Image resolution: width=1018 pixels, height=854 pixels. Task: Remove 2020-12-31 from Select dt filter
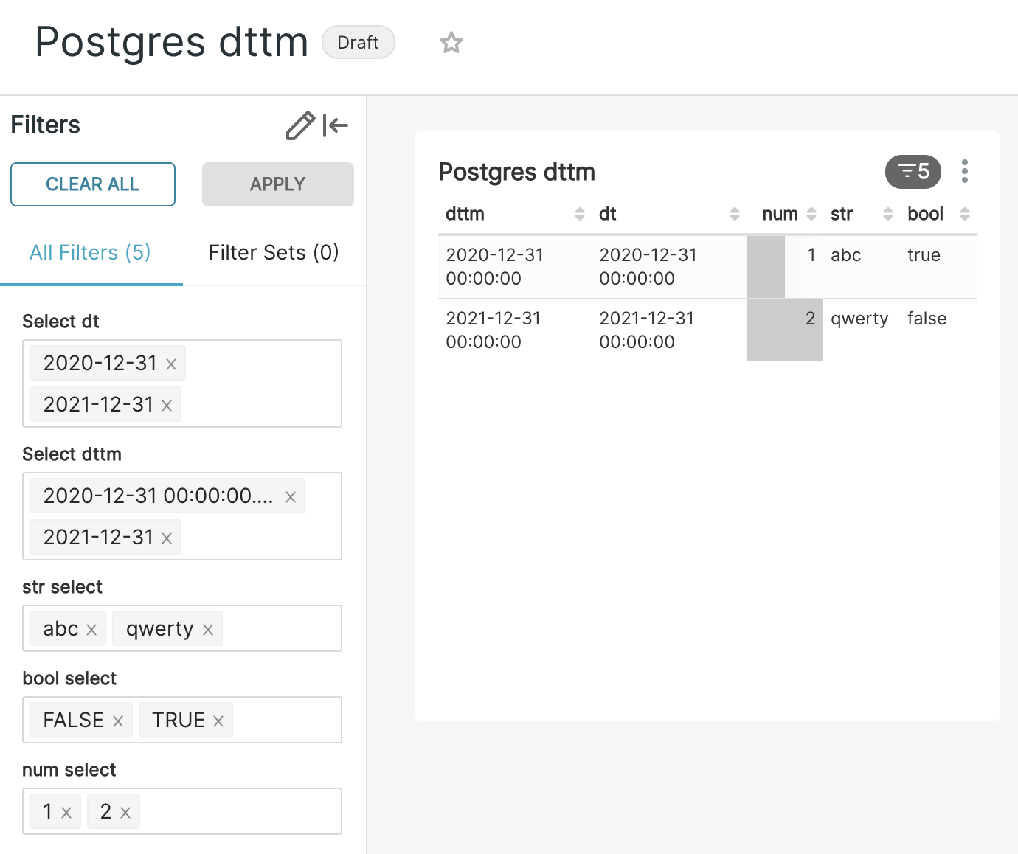coord(171,364)
